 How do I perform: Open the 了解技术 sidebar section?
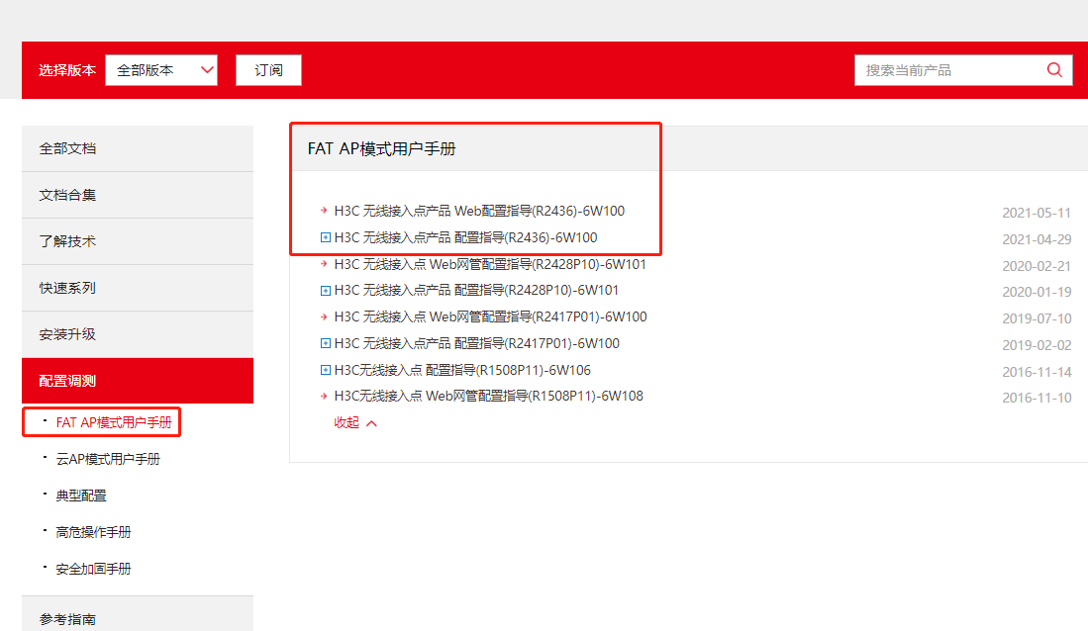(x=138, y=241)
